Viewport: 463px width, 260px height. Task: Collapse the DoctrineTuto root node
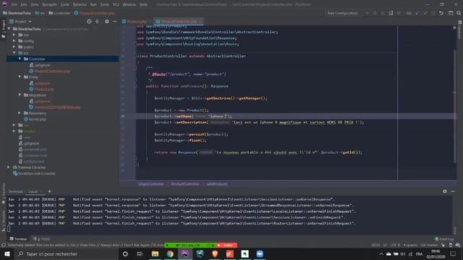coord(9,29)
